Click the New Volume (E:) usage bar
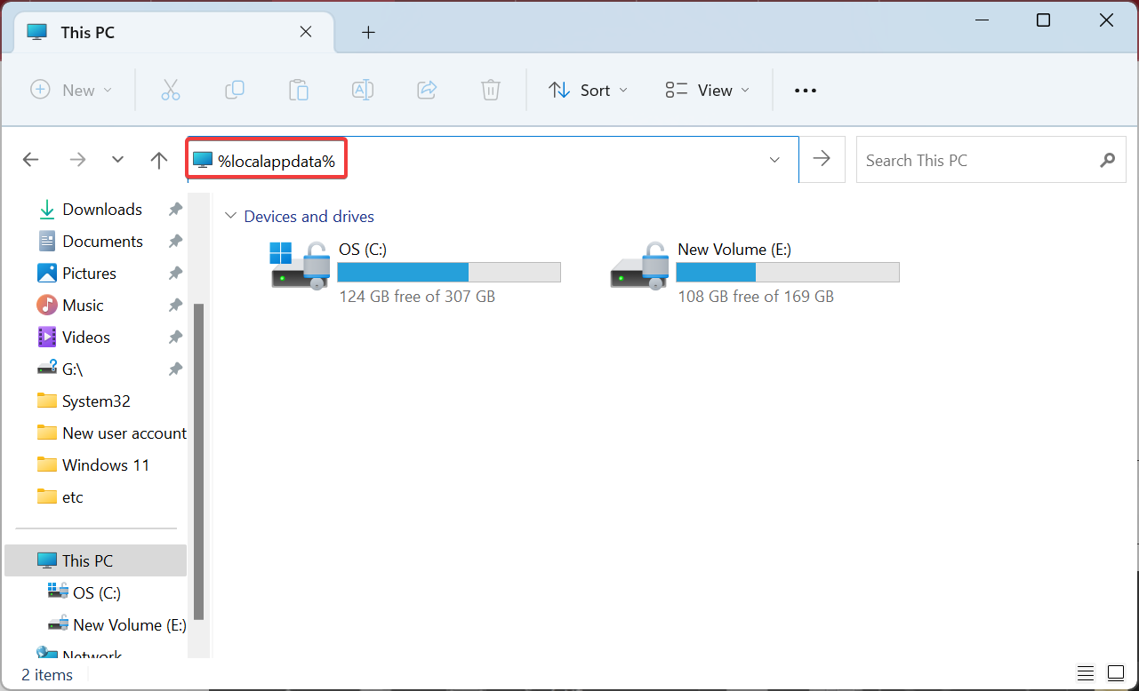This screenshot has height=691, width=1139. click(x=788, y=272)
